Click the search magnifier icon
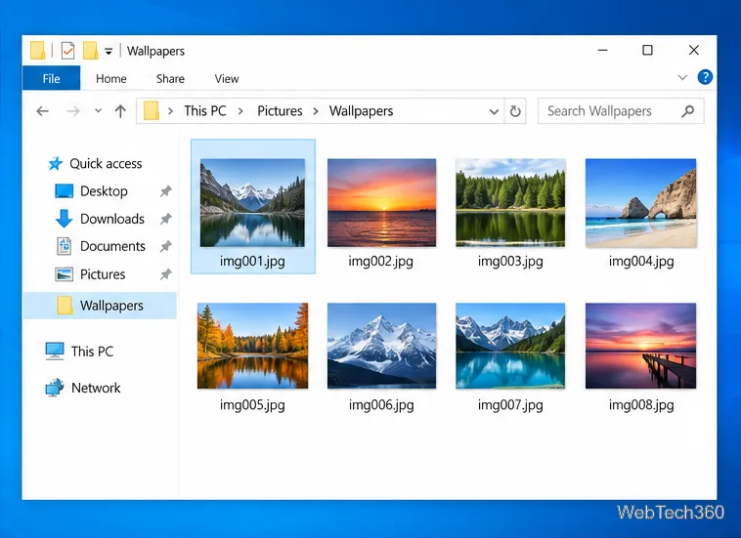Image resolution: width=741 pixels, height=538 pixels. coord(687,111)
